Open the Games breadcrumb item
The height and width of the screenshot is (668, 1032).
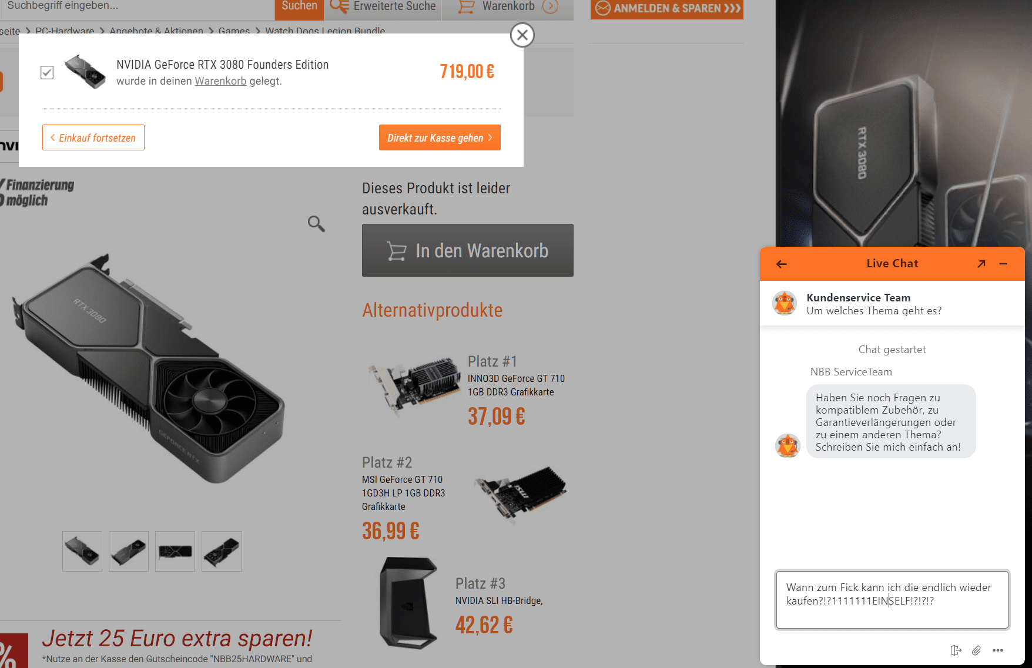click(234, 31)
